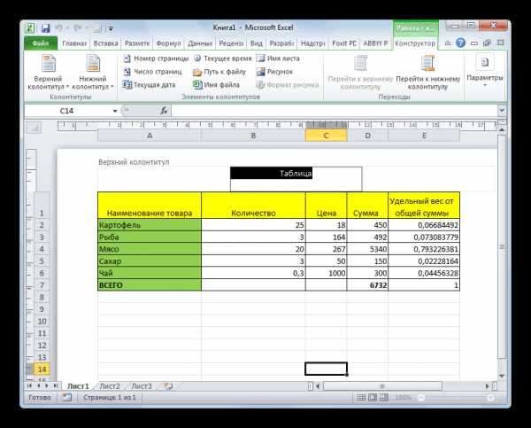Switch to Page Layout view icon

coord(373,398)
